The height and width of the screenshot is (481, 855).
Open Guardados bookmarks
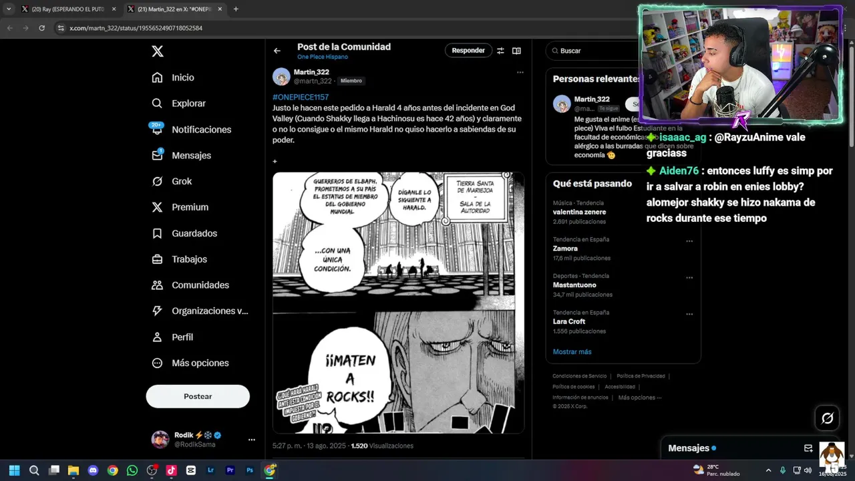point(184,233)
